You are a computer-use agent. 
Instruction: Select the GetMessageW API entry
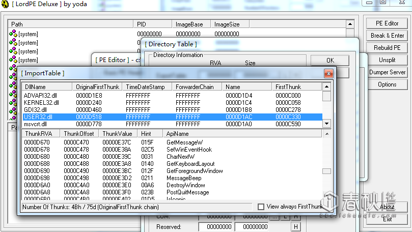tap(172, 142)
